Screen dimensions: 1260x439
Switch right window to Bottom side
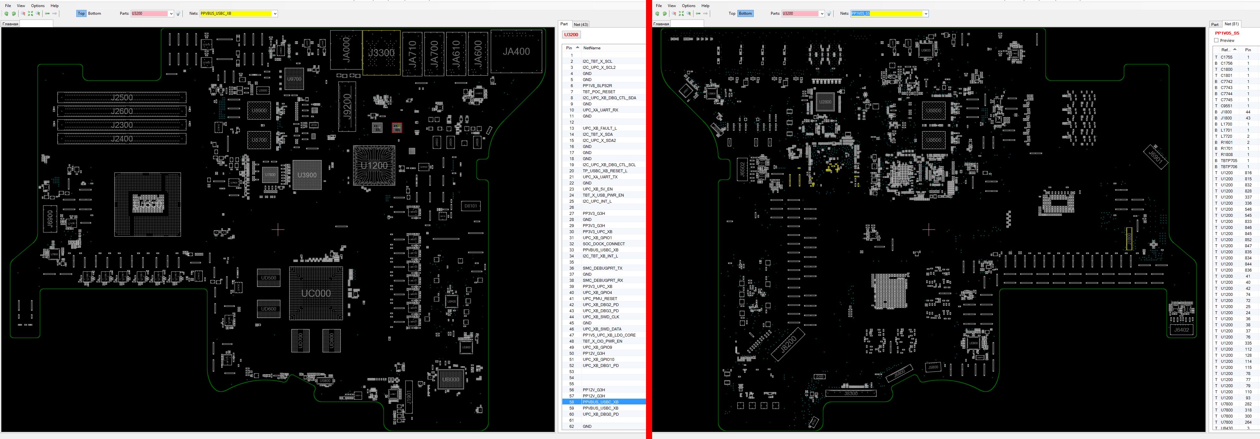click(x=745, y=14)
